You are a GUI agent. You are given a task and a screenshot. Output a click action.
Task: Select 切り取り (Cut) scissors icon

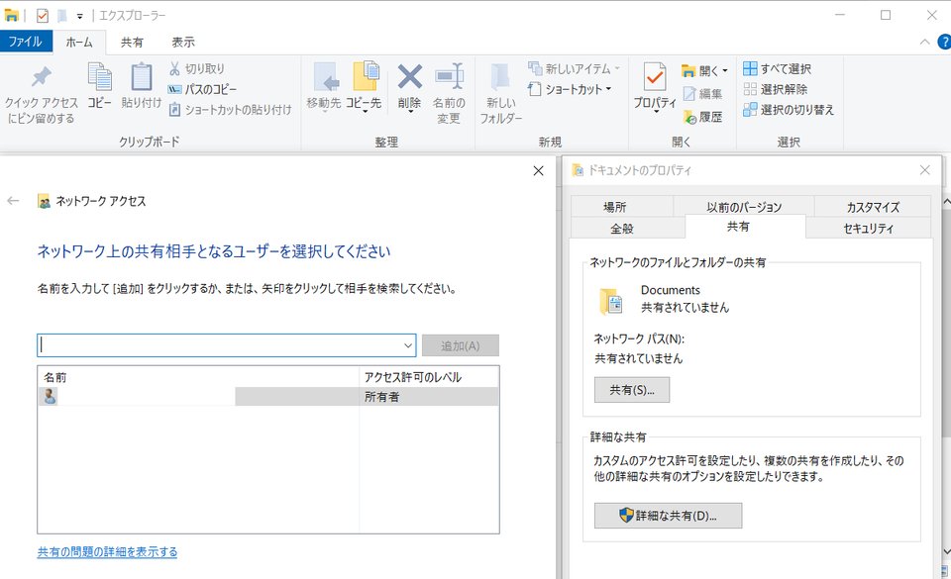coord(174,68)
